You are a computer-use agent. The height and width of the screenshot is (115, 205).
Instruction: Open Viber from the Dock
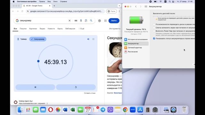click(x=110, y=110)
